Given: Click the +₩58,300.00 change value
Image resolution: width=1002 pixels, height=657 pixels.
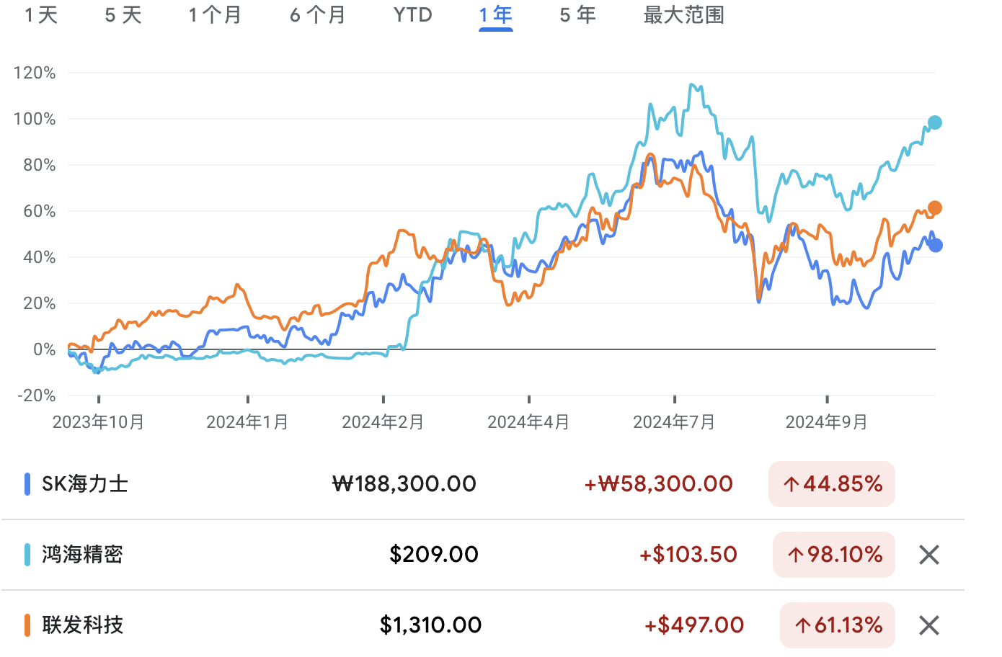Looking at the screenshot, I should [x=659, y=484].
